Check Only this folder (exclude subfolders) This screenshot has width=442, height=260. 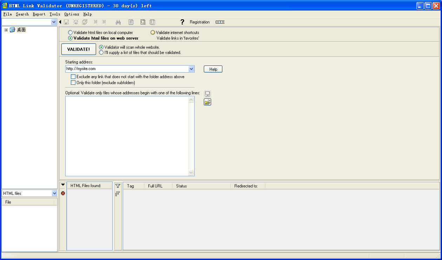click(103, 83)
